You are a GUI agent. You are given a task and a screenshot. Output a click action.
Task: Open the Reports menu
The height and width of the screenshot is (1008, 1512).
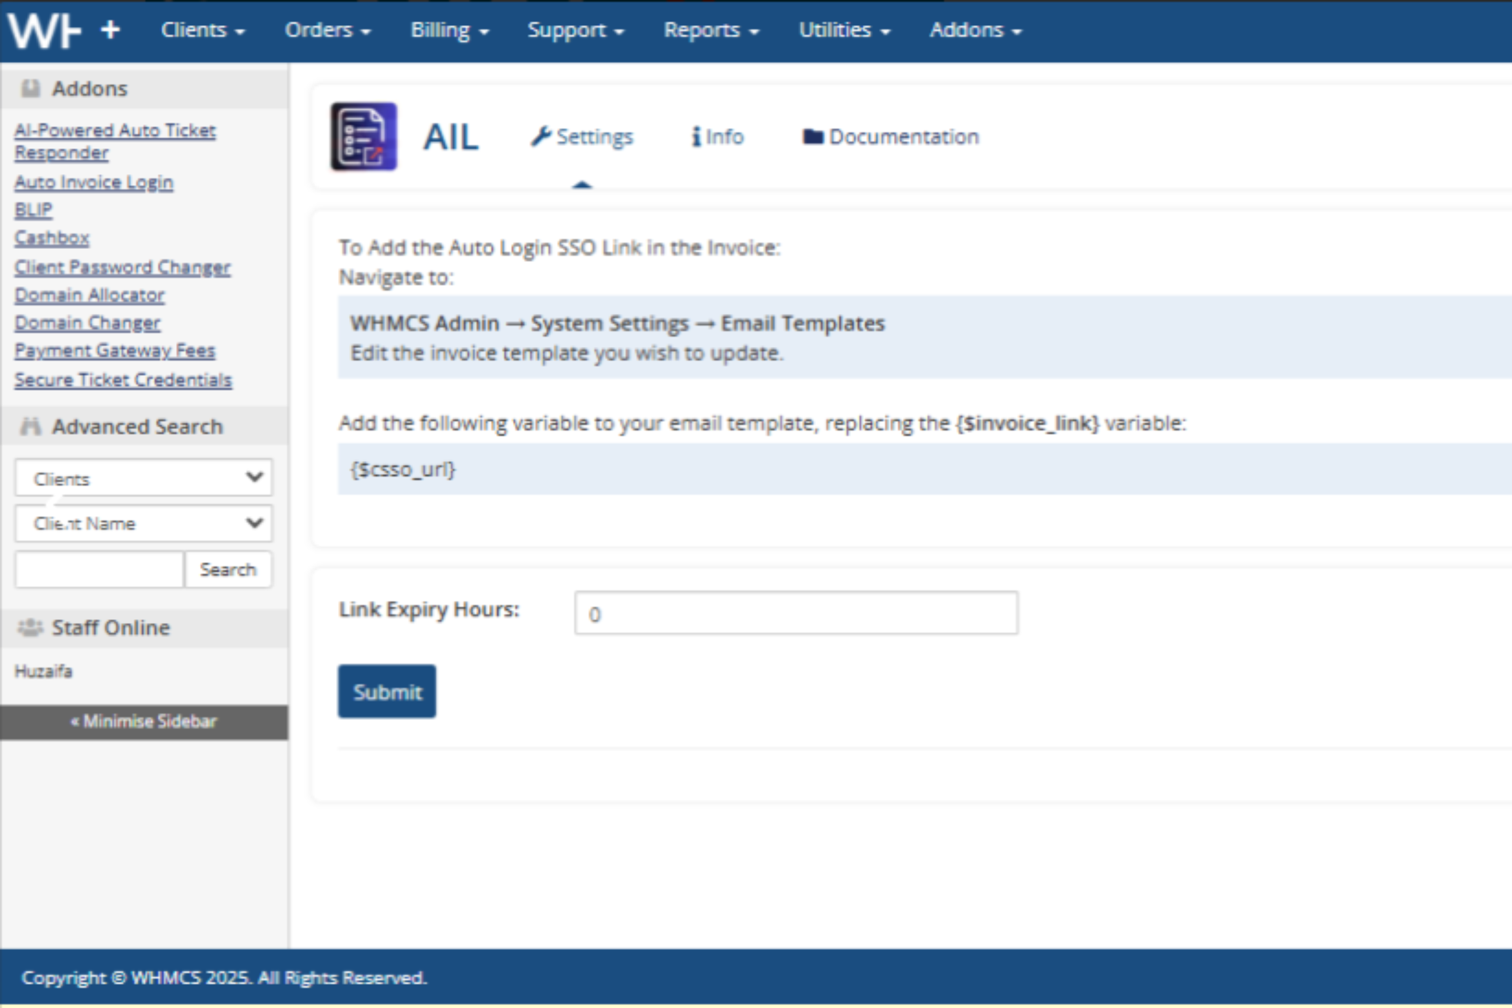click(711, 30)
